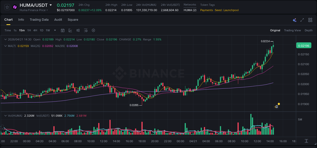The image size is (317, 148).
Task: Open the jump-to-date calendar icon
Action: [x=63, y=30]
